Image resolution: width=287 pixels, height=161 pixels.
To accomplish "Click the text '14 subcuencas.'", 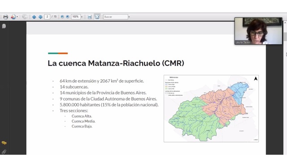I will [74, 87].
